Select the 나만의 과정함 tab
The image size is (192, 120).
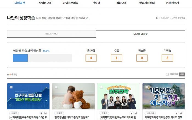point(140,34)
